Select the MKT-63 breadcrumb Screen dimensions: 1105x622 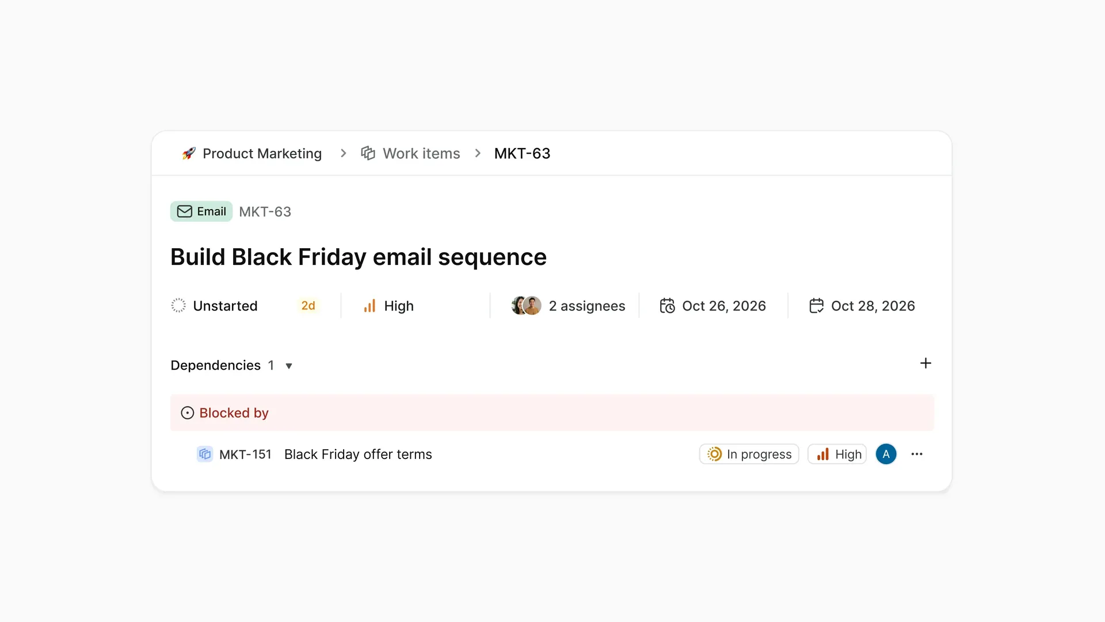(x=522, y=153)
